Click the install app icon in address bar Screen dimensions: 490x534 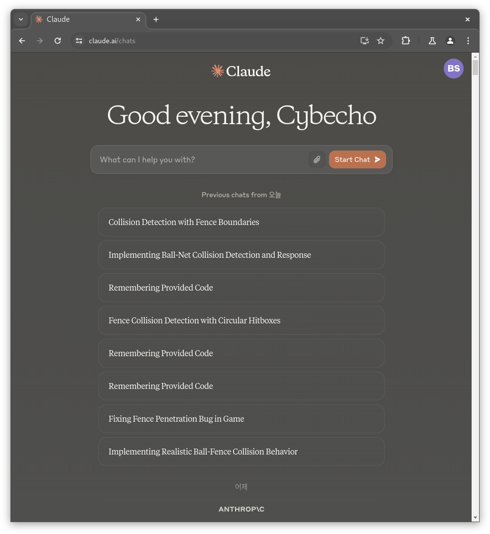[365, 41]
